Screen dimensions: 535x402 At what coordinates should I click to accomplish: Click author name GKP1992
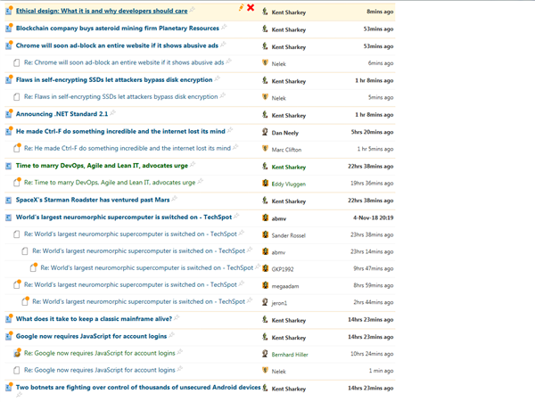(283, 269)
